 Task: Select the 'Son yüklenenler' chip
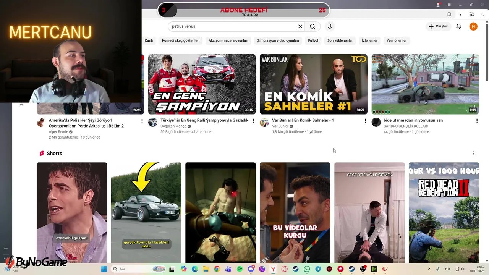pyautogui.click(x=340, y=40)
